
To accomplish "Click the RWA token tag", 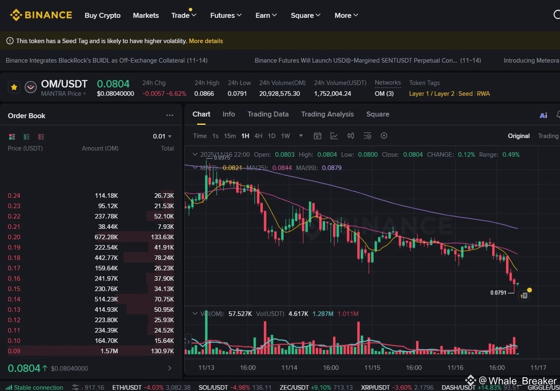I will click(x=483, y=94).
